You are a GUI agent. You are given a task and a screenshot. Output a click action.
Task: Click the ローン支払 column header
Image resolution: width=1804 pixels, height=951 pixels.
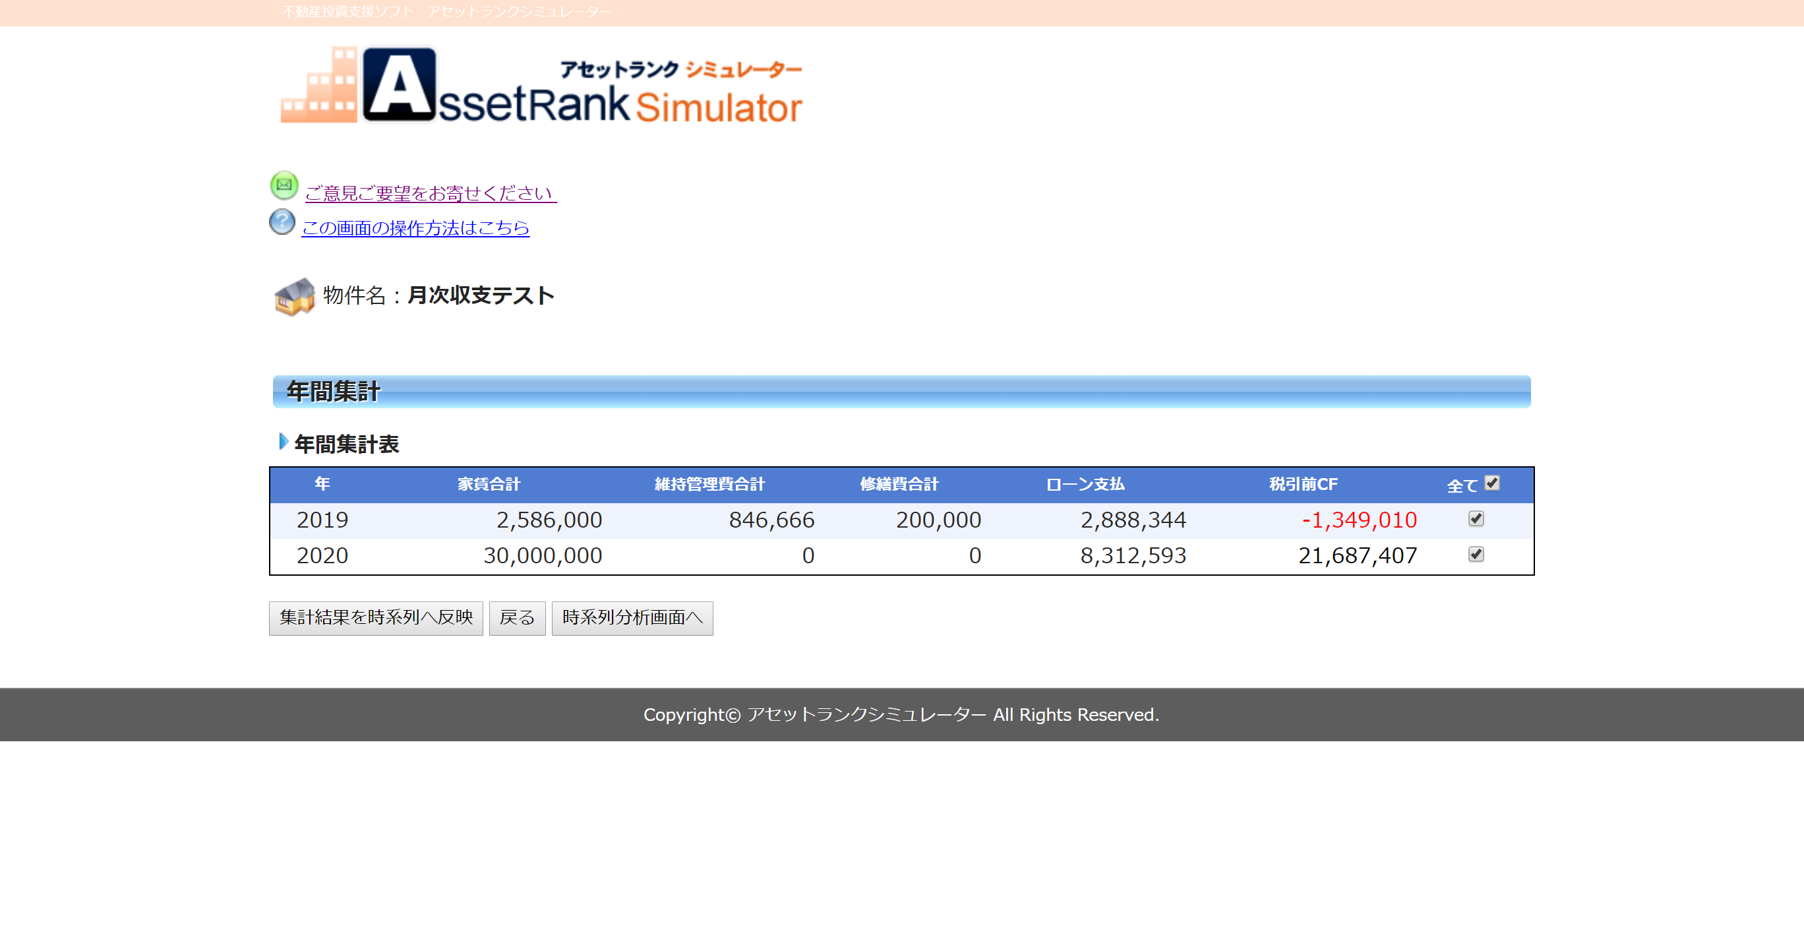tap(1085, 484)
